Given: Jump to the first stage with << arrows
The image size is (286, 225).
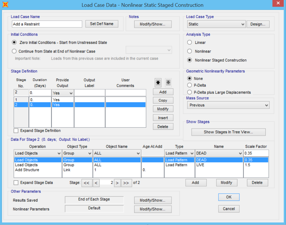Looking at the screenshot, I should (87, 183).
